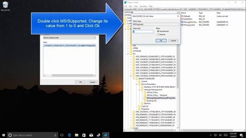246x138 pixels.
Task: Open the Device instance path property dropdown
Action: tap(70, 38)
